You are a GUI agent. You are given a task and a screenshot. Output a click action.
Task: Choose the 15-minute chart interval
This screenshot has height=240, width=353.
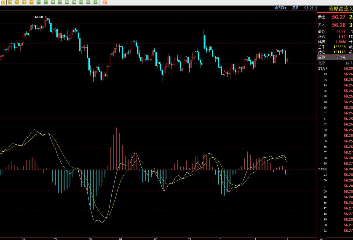[60, 2]
